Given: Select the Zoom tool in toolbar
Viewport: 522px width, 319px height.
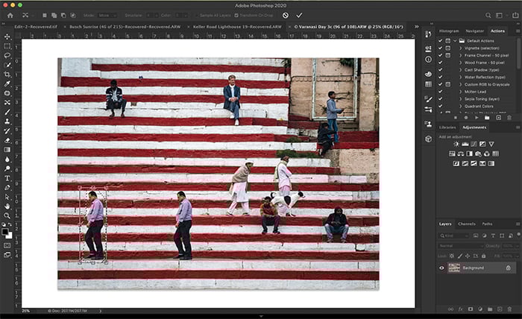Looking at the screenshot, I should click(x=7, y=215).
